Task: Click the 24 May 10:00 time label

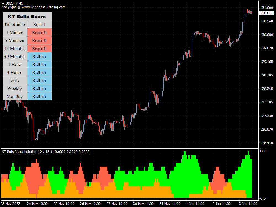Action: [37, 204]
